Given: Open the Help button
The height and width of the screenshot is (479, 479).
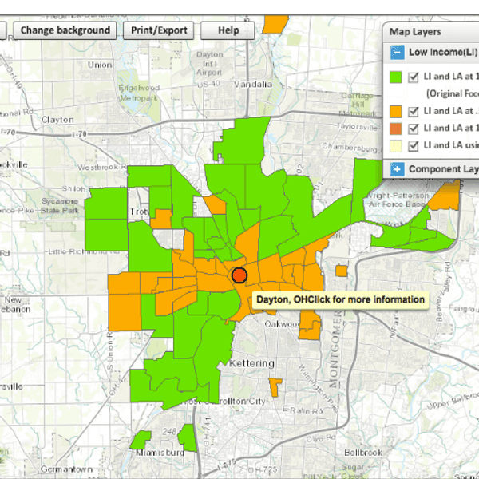Looking at the screenshot, I should pyautogui.click(x=228, y=30).
